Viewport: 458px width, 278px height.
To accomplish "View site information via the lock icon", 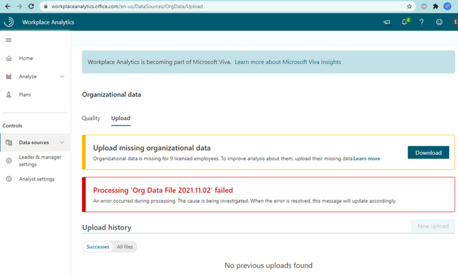I will [46, 6].
